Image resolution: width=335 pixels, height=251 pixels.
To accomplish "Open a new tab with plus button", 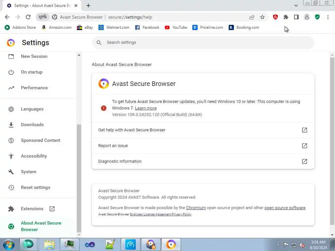I will pos(88,6).
